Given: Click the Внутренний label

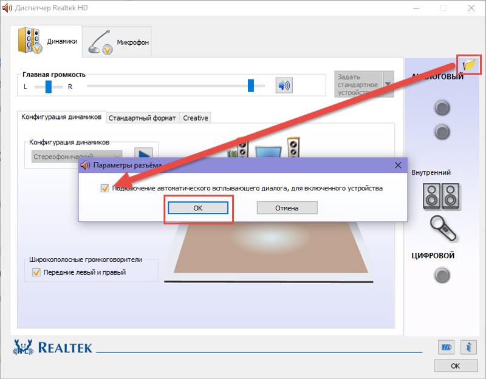Looking at the screenshot, I should (431, 172).
